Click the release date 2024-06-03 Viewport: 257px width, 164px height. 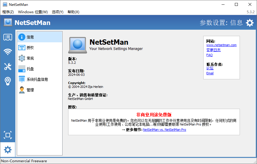point(76,75)
